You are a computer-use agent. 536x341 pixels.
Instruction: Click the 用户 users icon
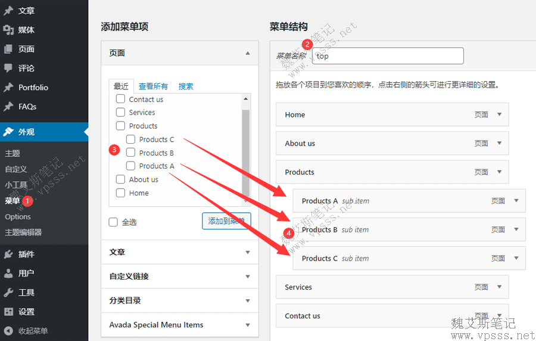pyautogui.click(x=8, y=273)
